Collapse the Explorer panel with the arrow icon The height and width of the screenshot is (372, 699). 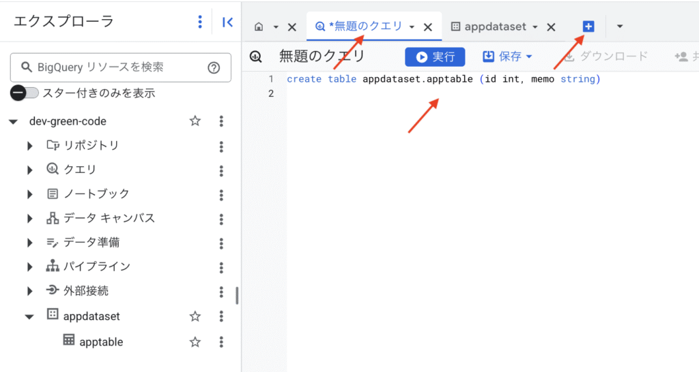(x=228, y=22)
